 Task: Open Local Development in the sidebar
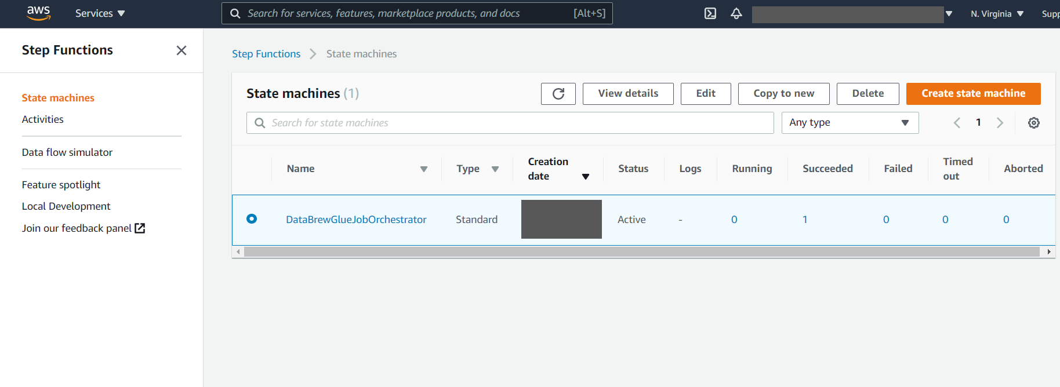pyautogui.click(x=66, y=206)
